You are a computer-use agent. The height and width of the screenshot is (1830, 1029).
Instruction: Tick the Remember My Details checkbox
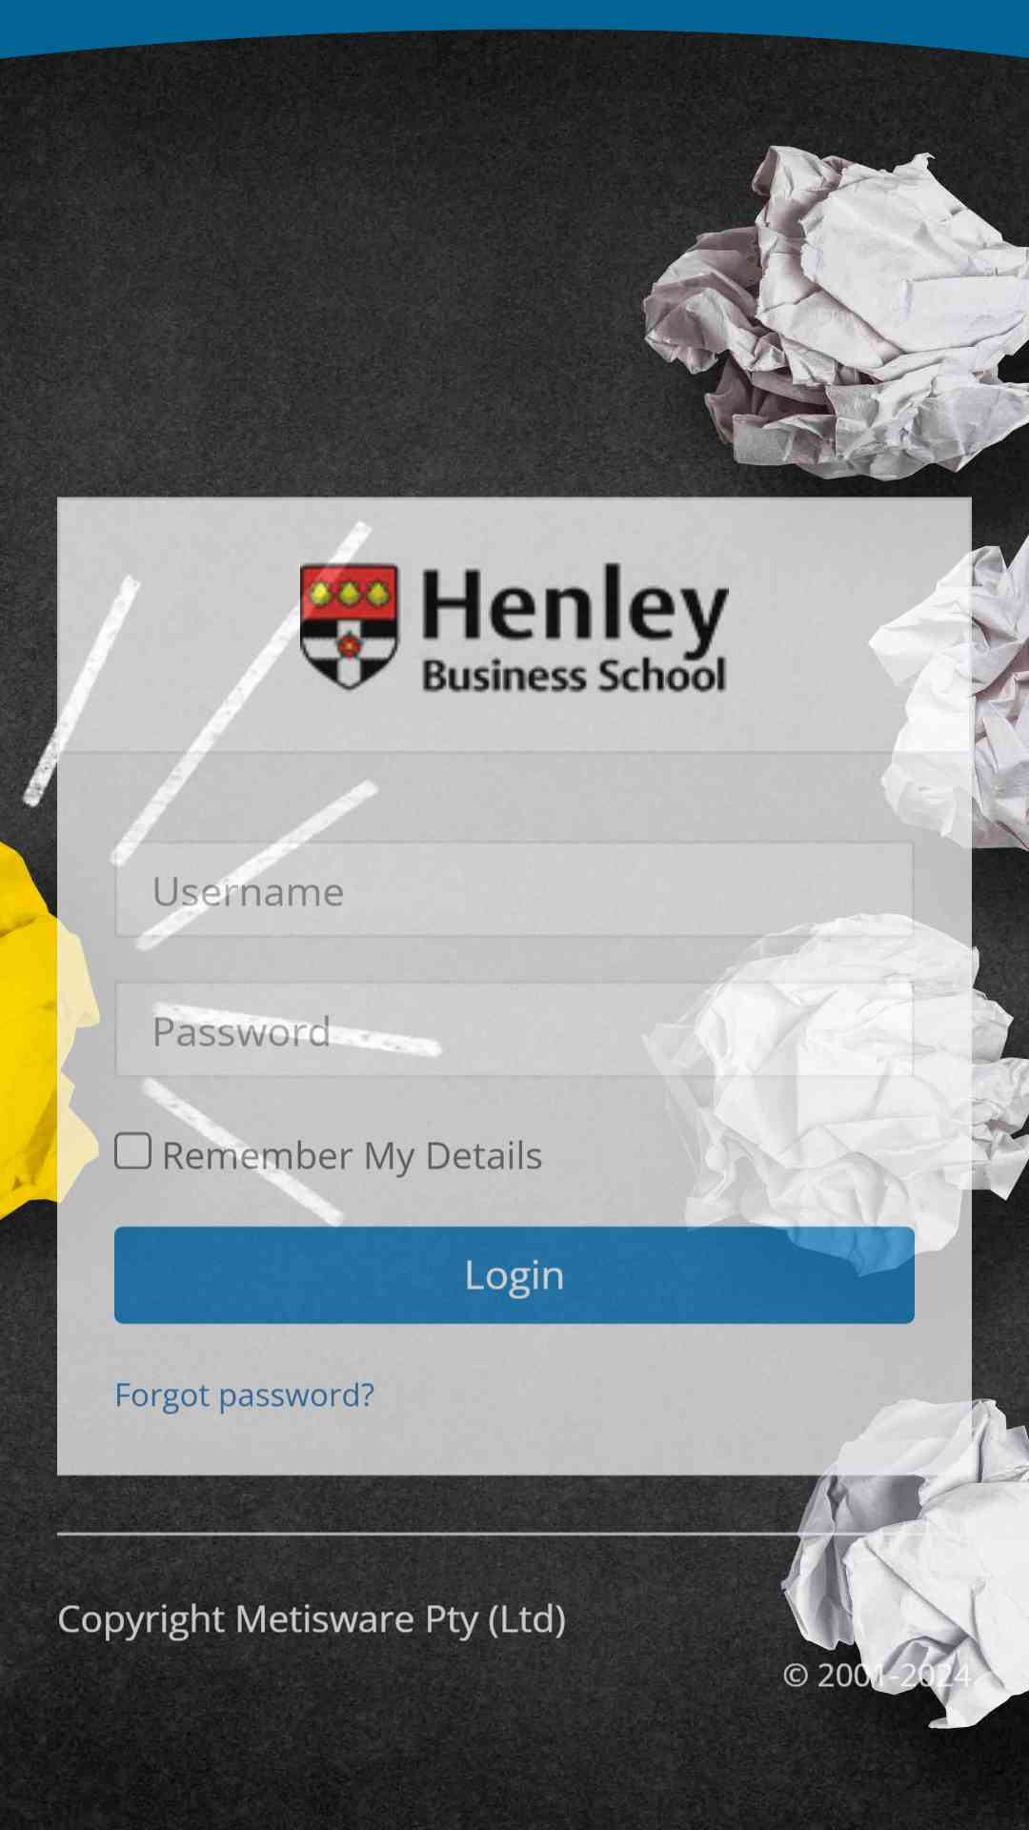(133, 1151)
